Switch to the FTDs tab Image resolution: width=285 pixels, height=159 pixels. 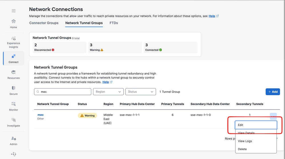coord(114,23)
